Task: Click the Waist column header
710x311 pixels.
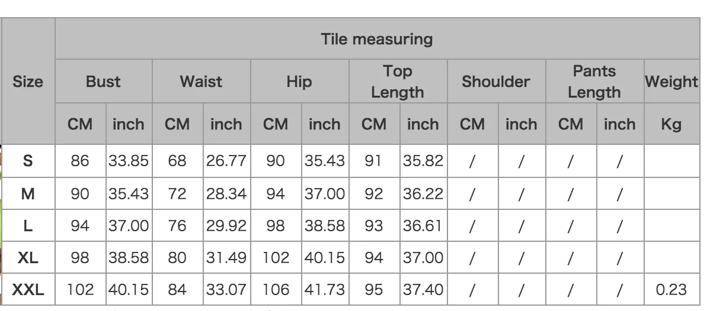Action: point(201,82)
